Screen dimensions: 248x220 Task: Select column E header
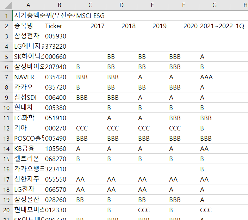(152, 5)
